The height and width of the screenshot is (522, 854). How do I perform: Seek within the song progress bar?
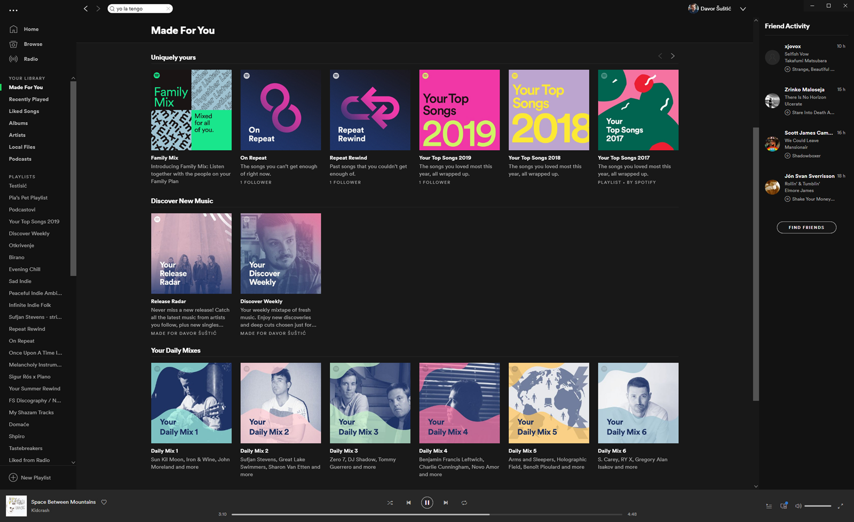click(427, 515)
